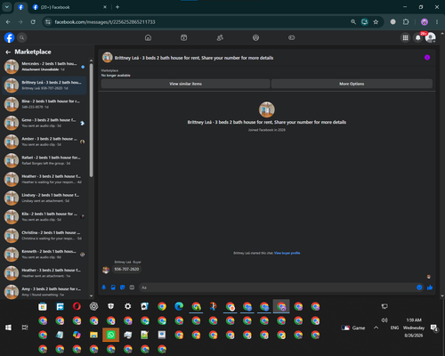Open the Windows Start menu

[x=8, y=328]
